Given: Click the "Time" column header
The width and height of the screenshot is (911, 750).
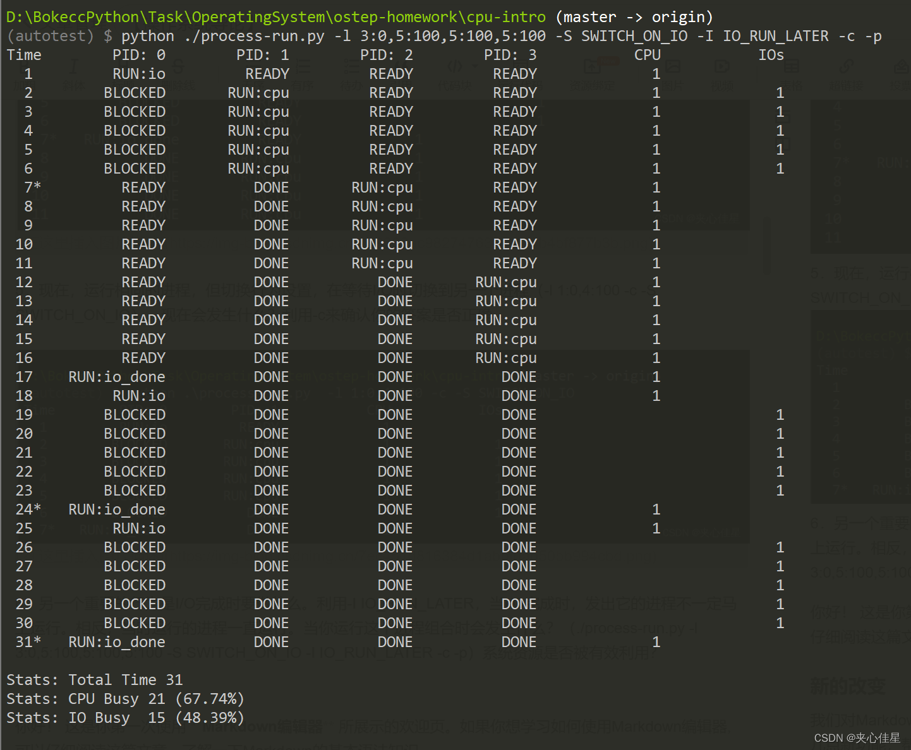Looking at the screenshot, I should tap(24, 55).
